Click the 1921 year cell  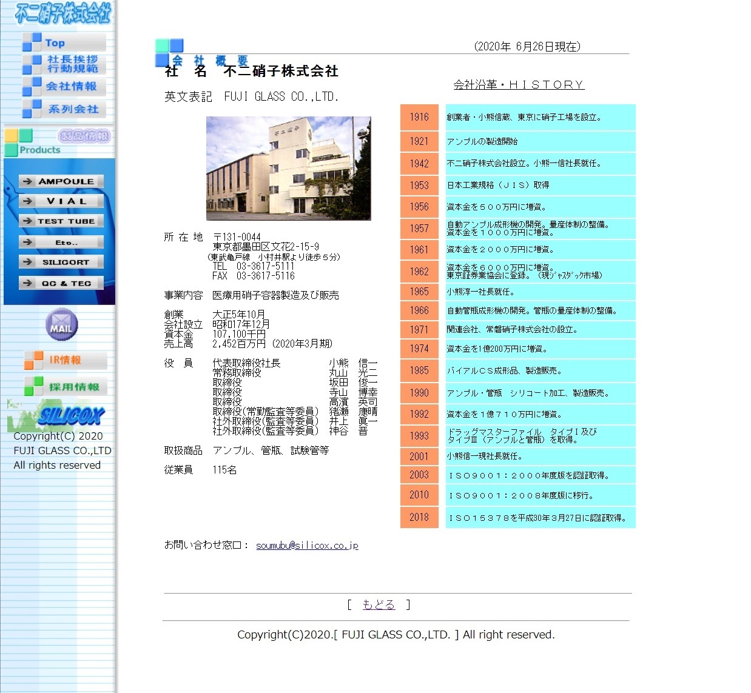pos(419,141)
